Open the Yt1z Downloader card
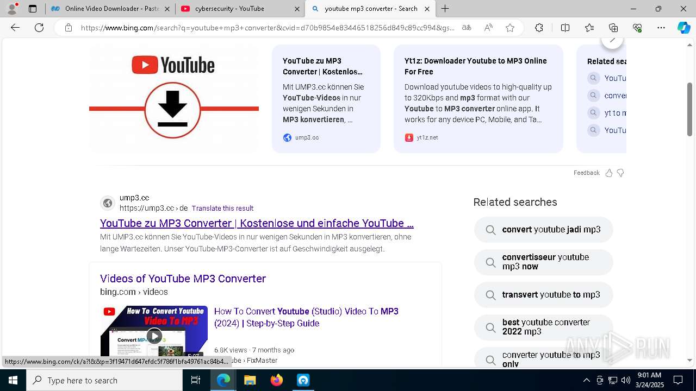Screen dimensions: 696x391 pyautogui.click(x=478, y=99)
